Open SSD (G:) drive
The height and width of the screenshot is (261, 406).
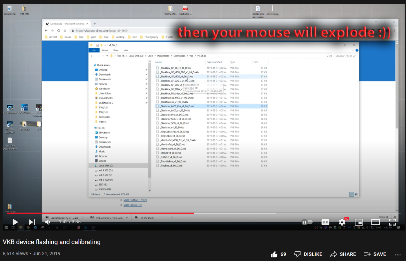pos(103,184)
